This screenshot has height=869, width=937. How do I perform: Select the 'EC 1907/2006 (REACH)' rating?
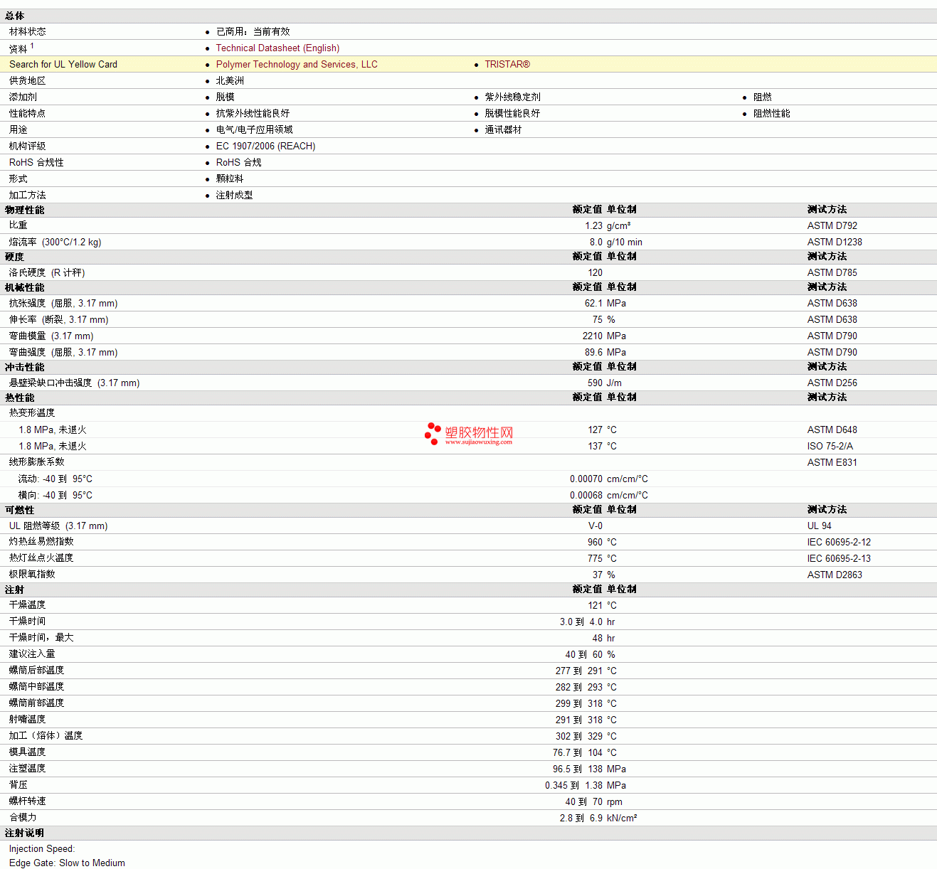[265, 146]
